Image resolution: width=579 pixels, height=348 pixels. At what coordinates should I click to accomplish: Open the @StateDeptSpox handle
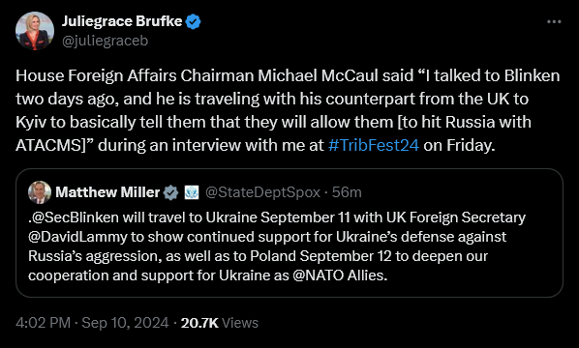click(x=262, y=192)
